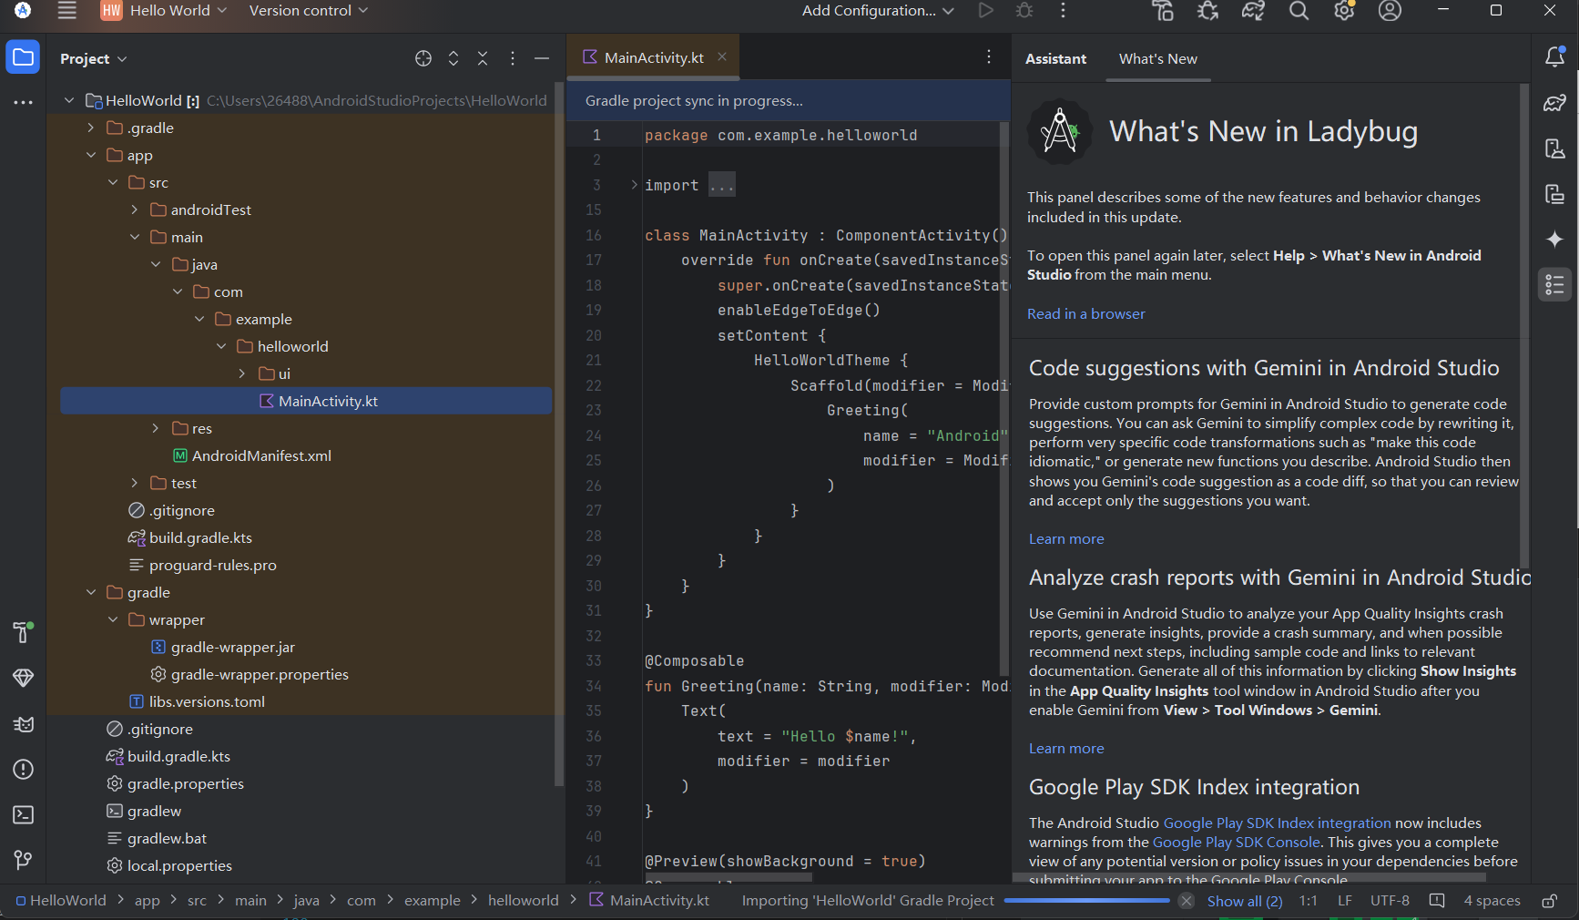The height and width of the screenshot is (920, 1579).
Task: Collapse all items in Project tree
Action: tap(483, 58)
